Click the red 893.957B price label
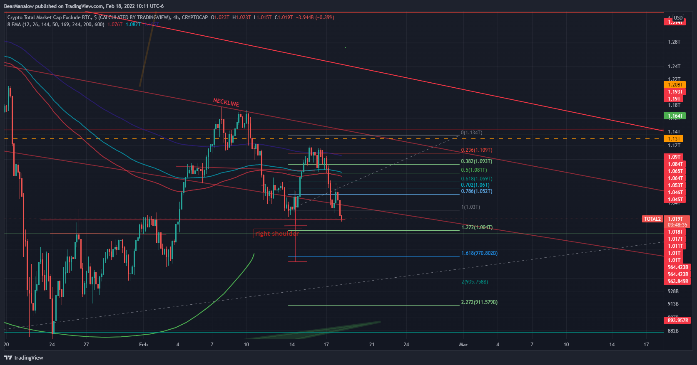The image size is (697, 365). point(677,321)
